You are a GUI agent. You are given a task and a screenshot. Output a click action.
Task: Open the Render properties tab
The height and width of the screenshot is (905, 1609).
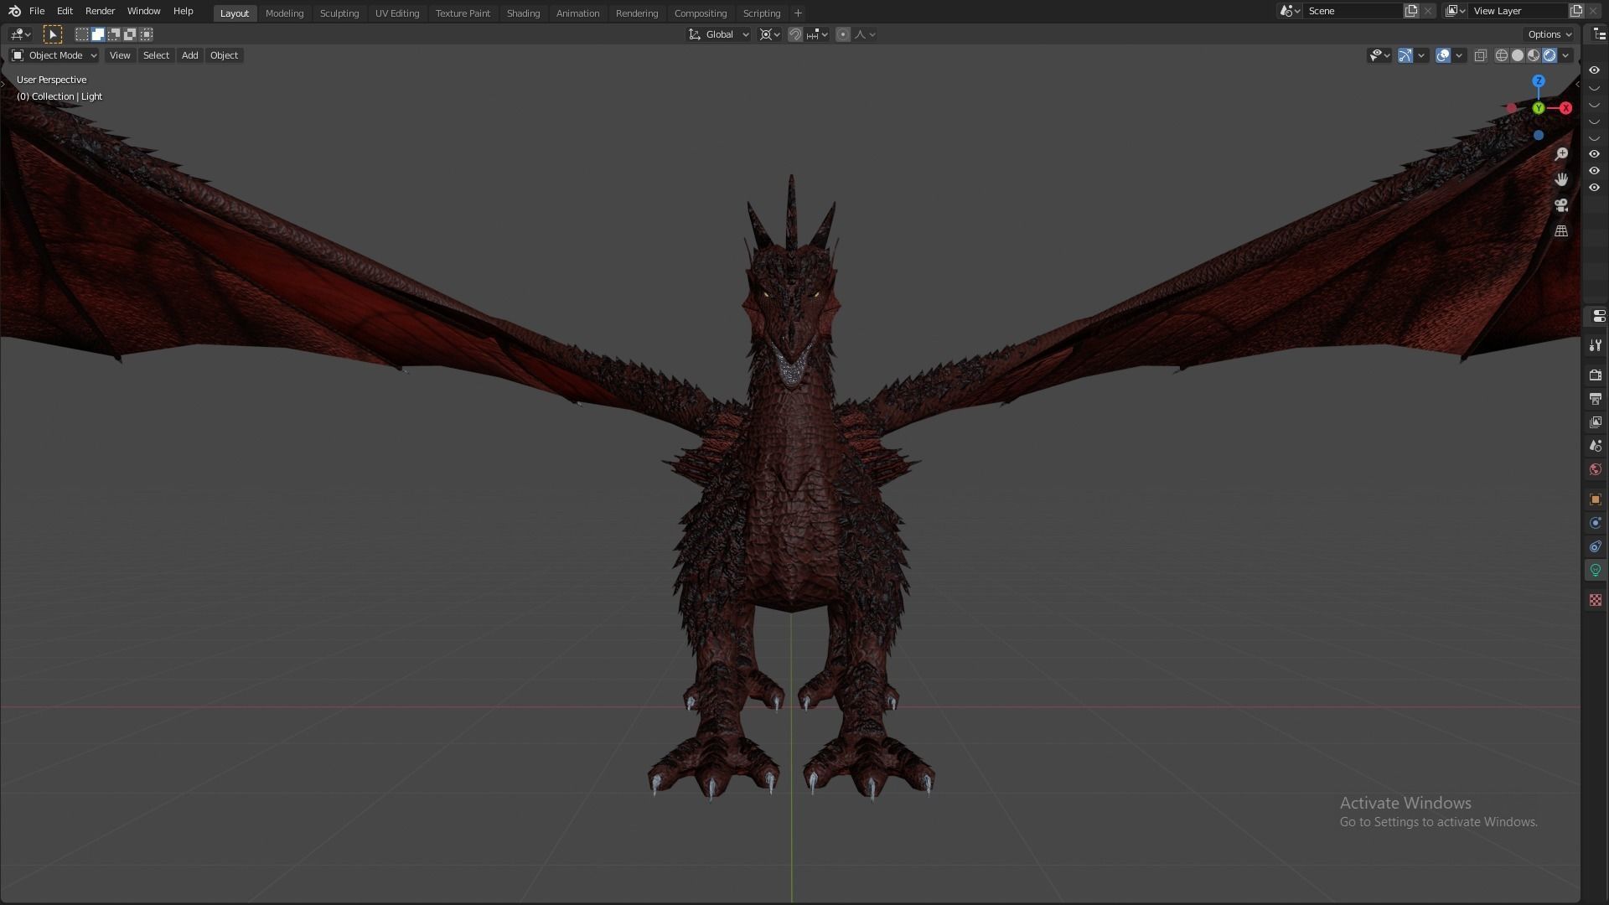pyautogui.click(x=1596, y=375)
